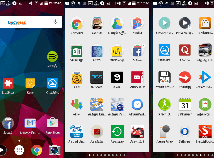Launch Moon+ Reader app
The image size is (214, 158).
(x=30, y=123)
